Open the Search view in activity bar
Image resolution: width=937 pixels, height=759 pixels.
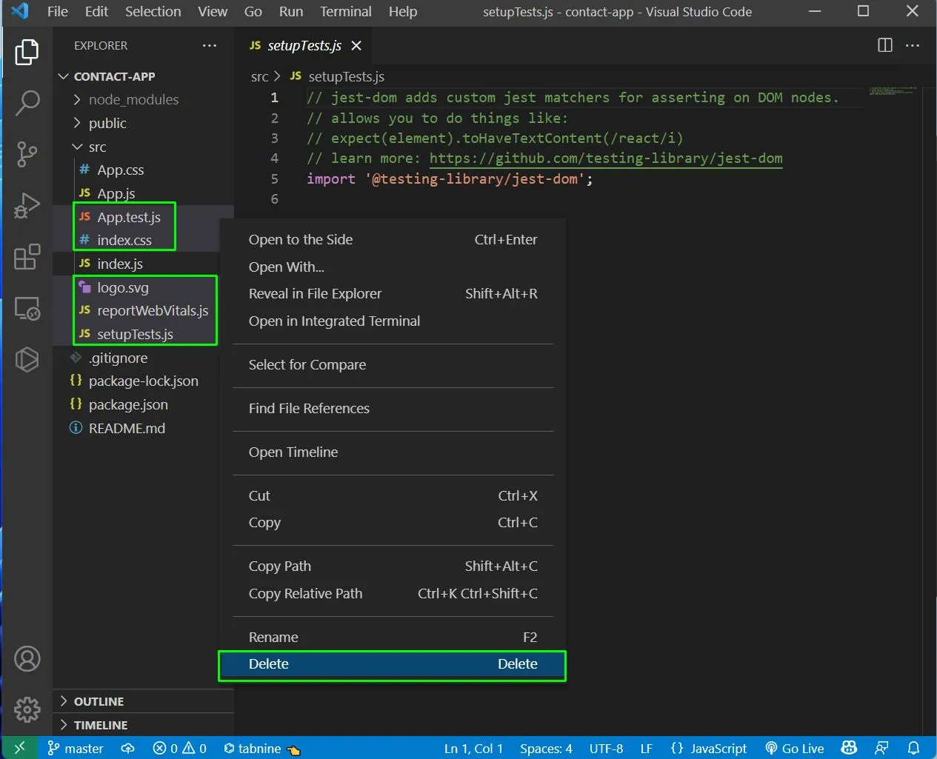(x=27, y=102)
